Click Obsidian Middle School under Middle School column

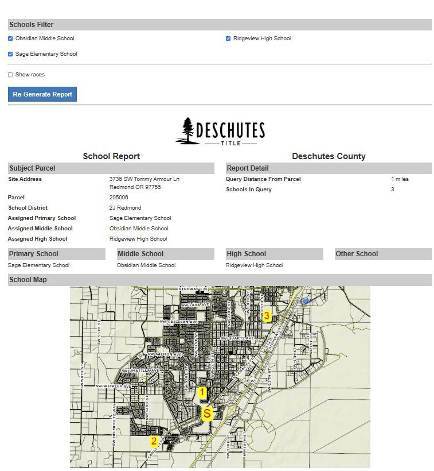[x=146, y=265]
